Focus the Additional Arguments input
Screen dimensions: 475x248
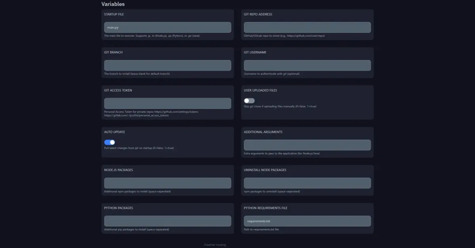click(307, 145)
